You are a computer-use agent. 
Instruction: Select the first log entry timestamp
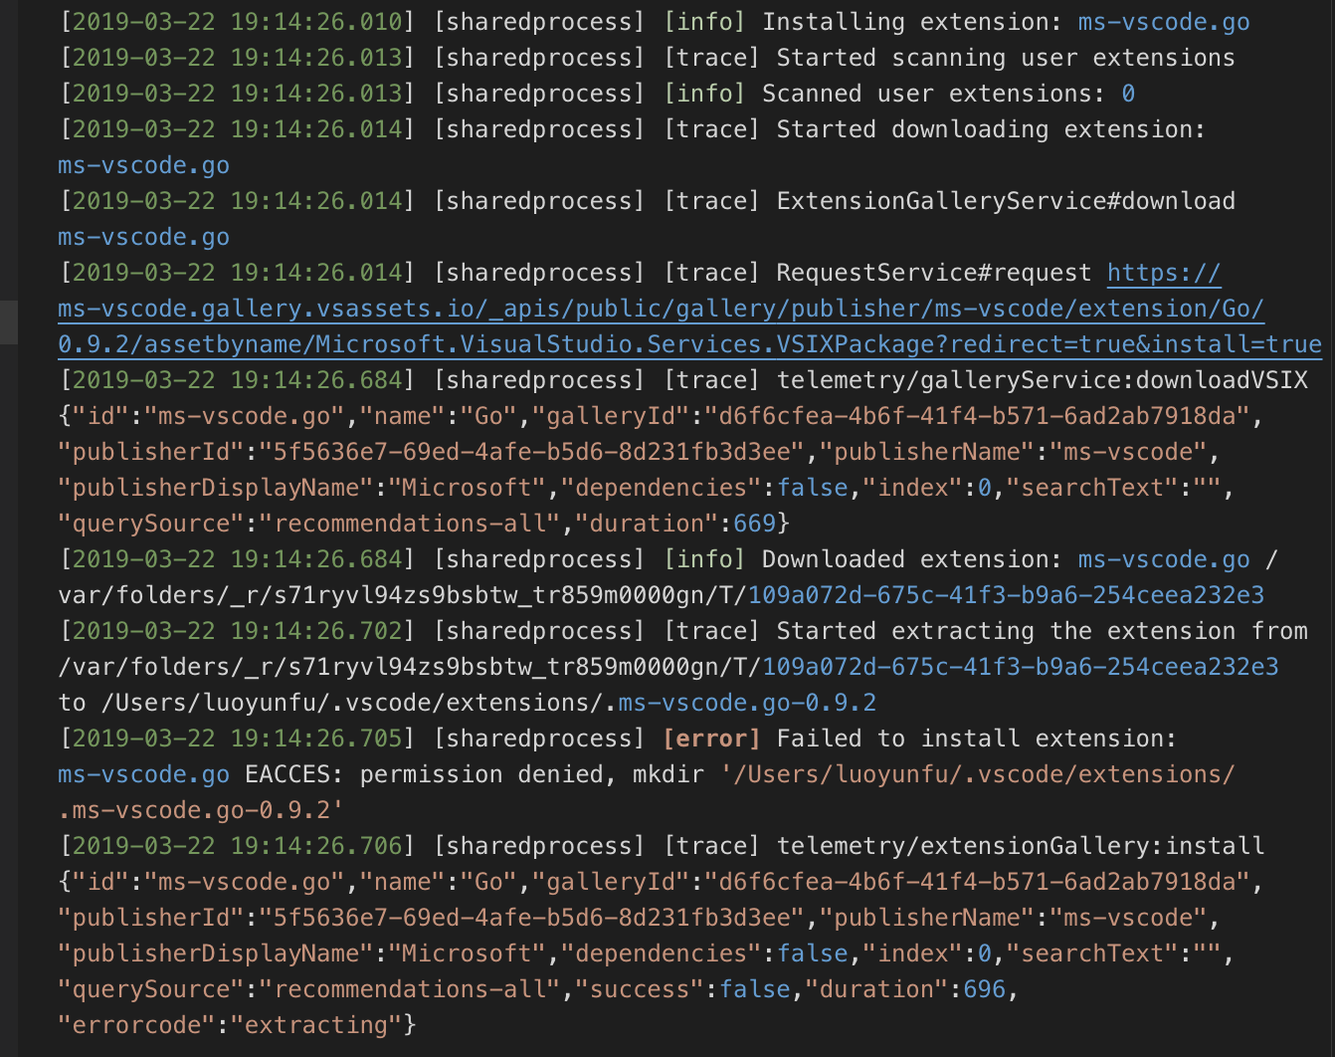(x=237, y=21)
